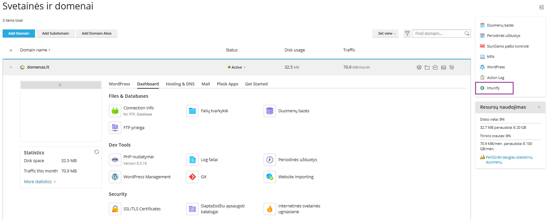549x220 pixels.
Task: Click '32.5 MB' disk usage value in domenas.lt row
Action: [x=292, y=67]
